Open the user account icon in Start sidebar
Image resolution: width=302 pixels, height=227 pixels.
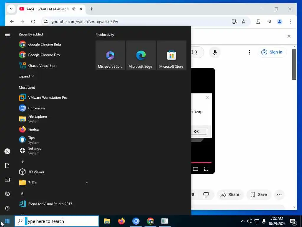click(7, 151)
